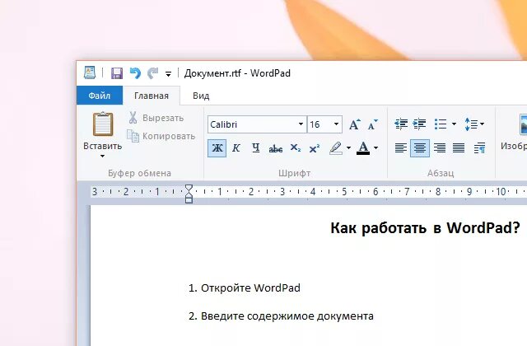This screenshot has height=346, width=527.
Task: Click the font size field showing 16
Action: tap(319, 124)
